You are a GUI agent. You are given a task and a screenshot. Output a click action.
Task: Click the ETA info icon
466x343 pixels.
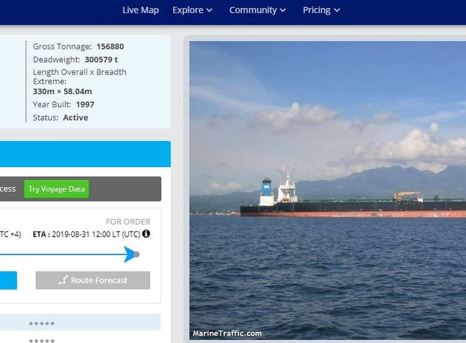point(146,234)
